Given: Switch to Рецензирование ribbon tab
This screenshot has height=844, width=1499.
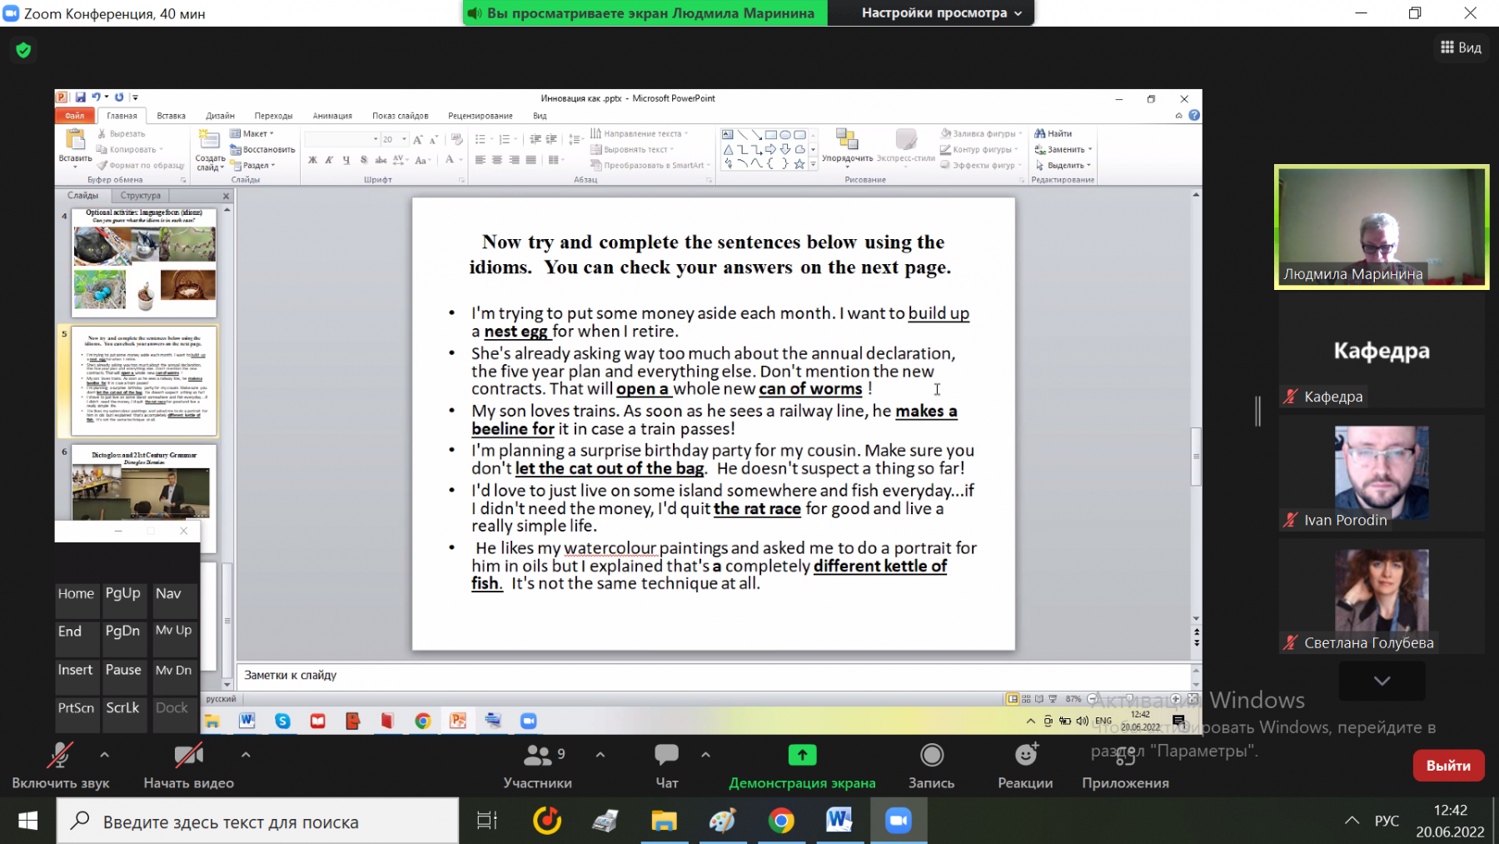Looking at the screenshot, I should (481, 116).
